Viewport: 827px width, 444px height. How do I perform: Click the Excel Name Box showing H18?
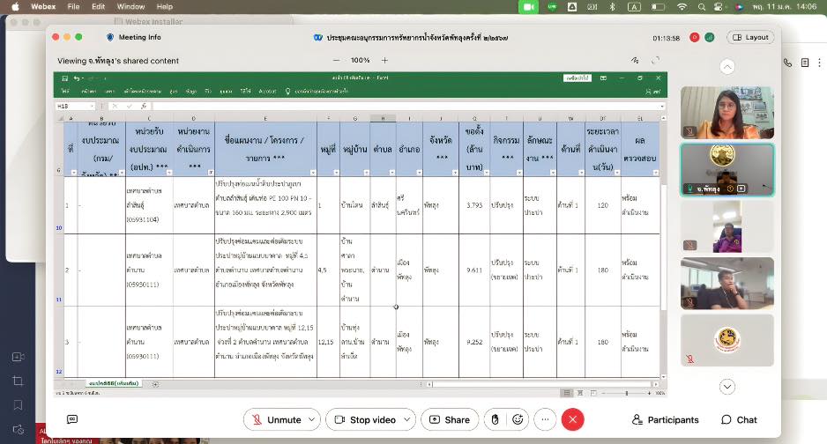tap(75, 107)
